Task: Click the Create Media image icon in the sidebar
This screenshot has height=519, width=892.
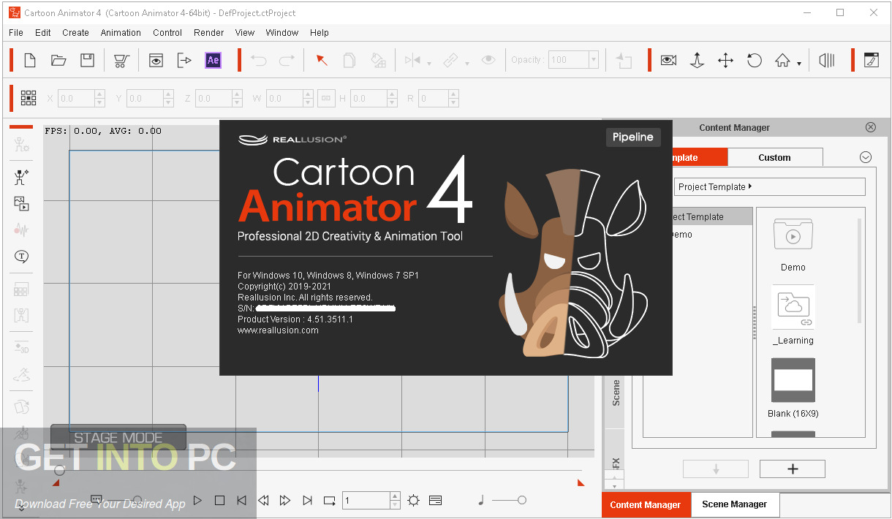Action: [x=22, y=204]
